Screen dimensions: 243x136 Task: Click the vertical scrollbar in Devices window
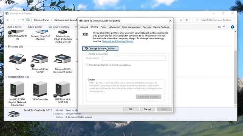235,77
